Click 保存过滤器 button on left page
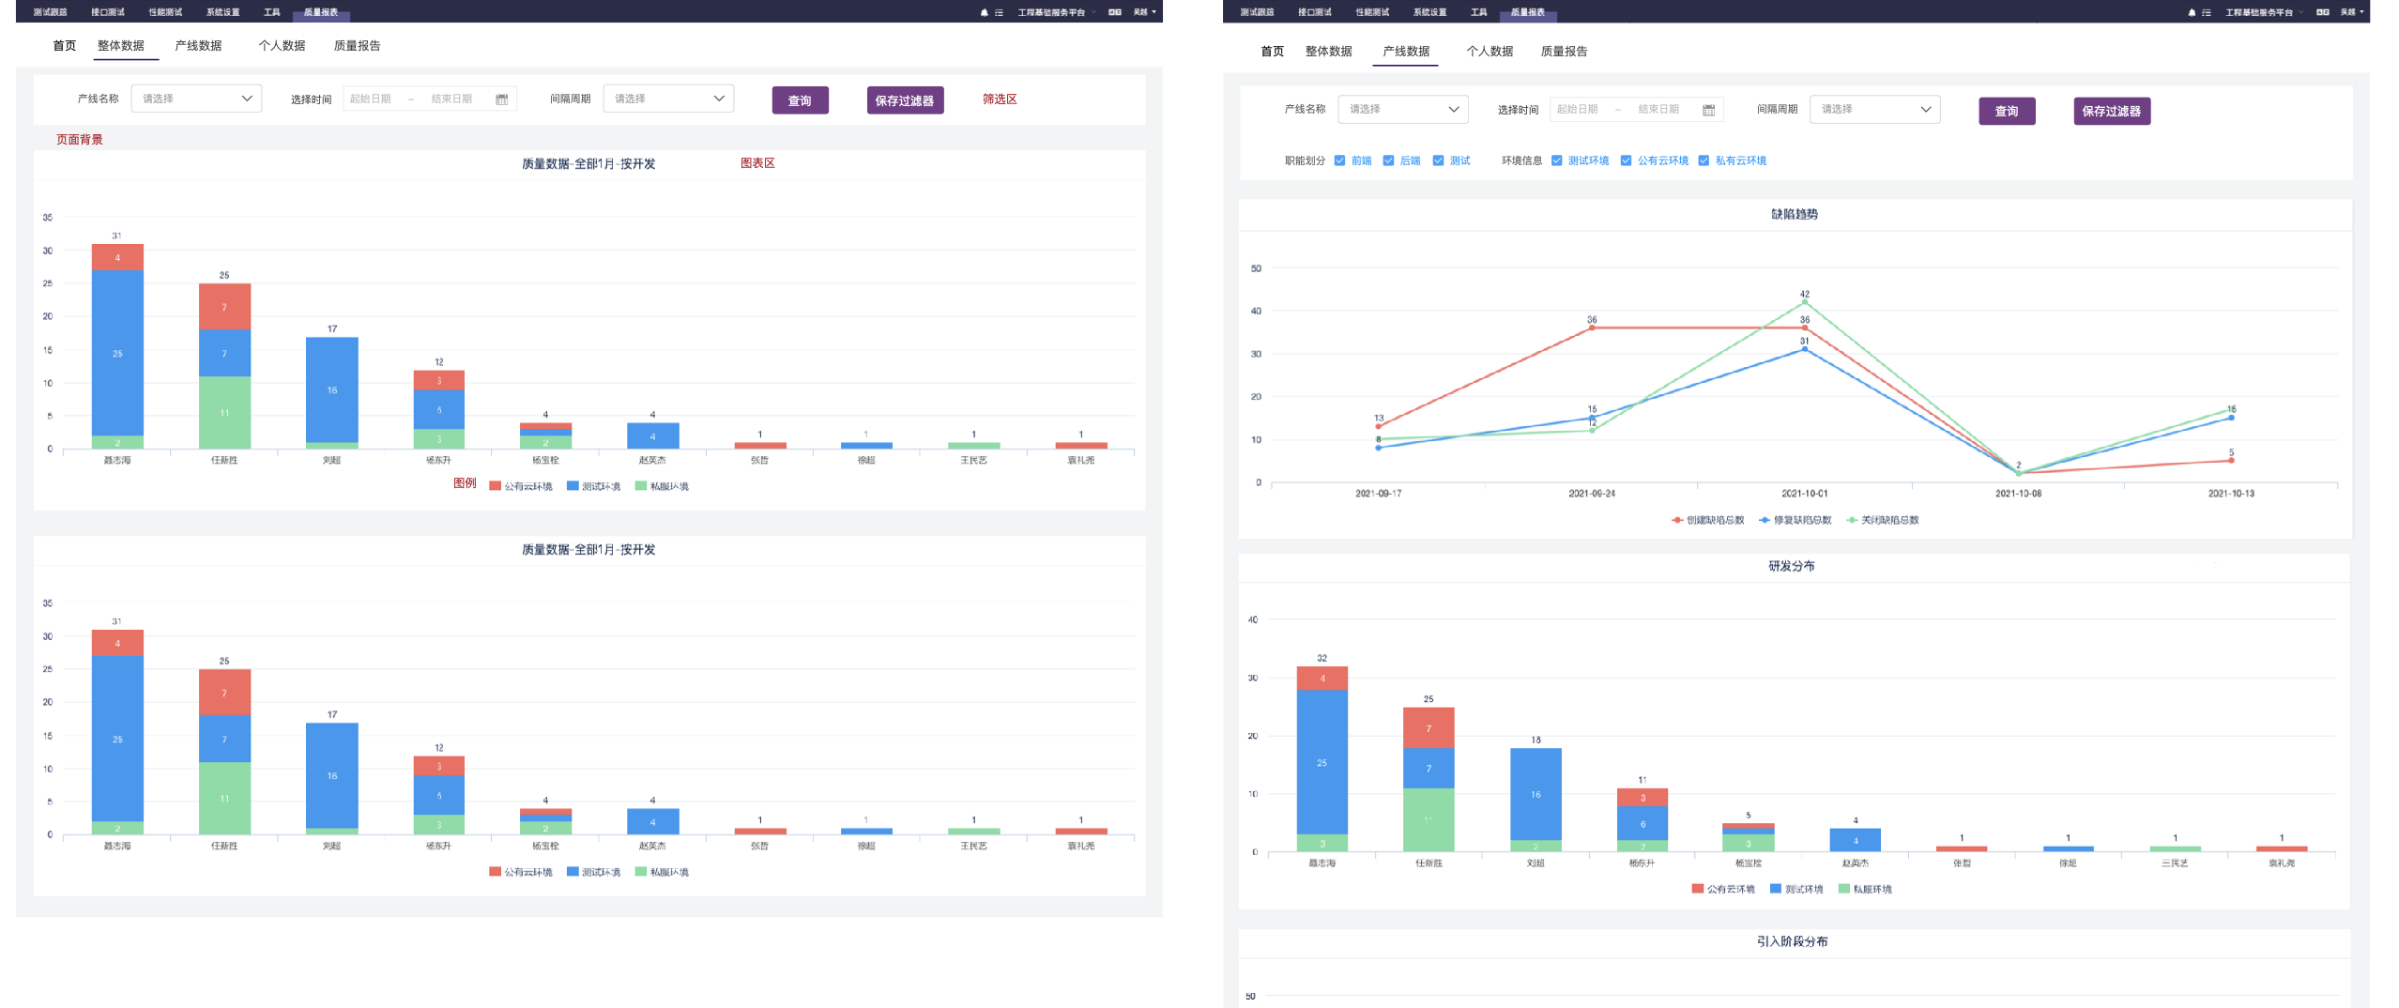This screenshot has height=1008, width=2399. (x=905, y=100)
